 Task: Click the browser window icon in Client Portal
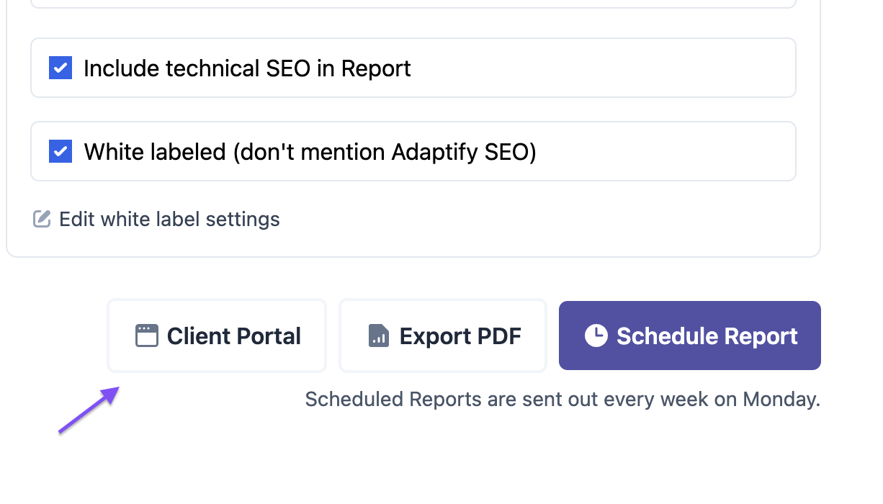pos(146,336)
